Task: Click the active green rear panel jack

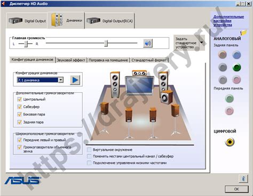Action: point(236,67)
